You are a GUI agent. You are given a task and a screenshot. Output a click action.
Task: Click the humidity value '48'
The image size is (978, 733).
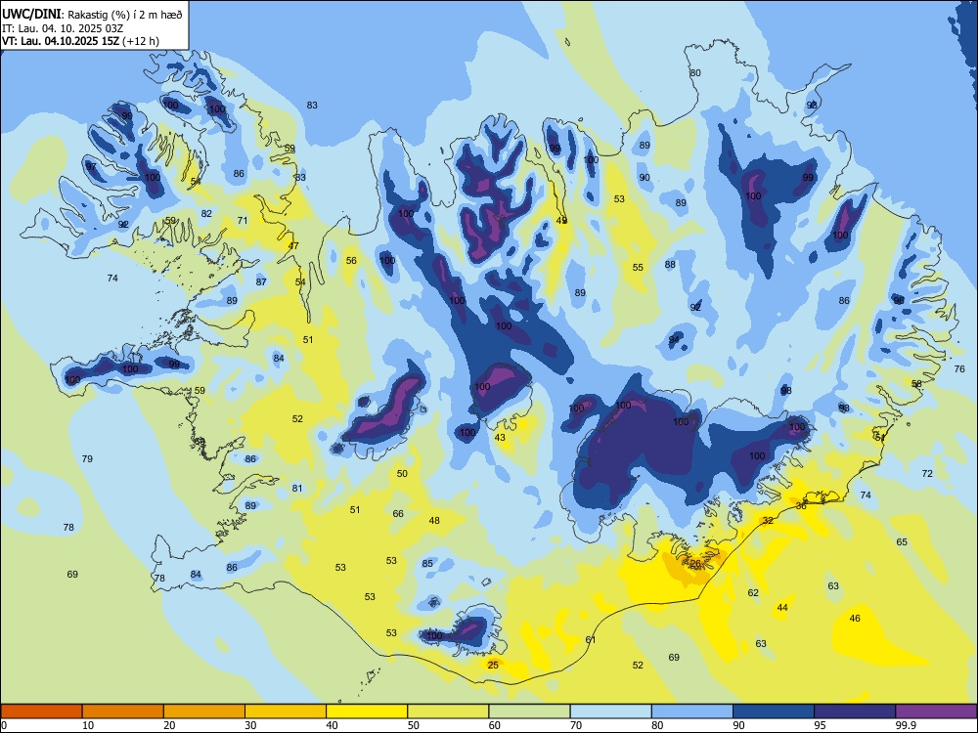click(434, 521)
